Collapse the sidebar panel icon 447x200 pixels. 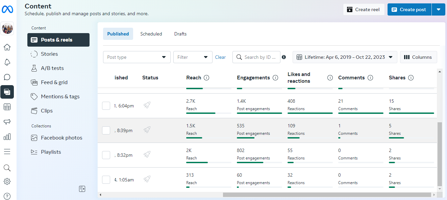(x=82, y=189)
